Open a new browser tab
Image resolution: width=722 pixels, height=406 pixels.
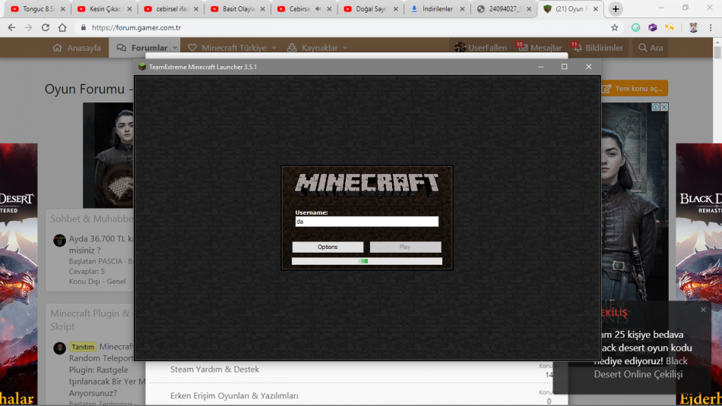pos(615,9)
